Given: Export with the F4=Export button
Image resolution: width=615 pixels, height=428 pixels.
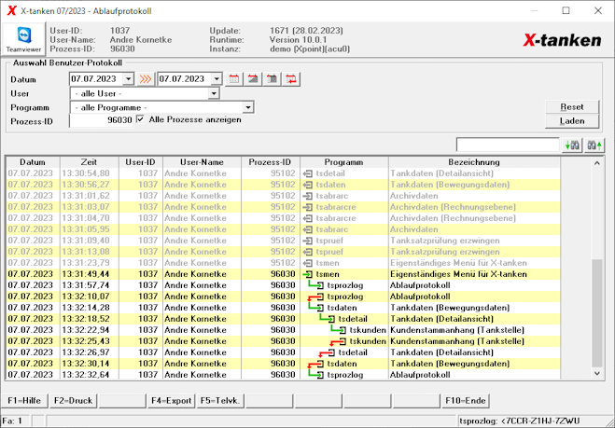Looking at the screenshot, I should point(172,401).
